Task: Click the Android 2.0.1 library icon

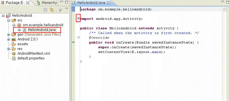Action: click(x=14, y=39)
